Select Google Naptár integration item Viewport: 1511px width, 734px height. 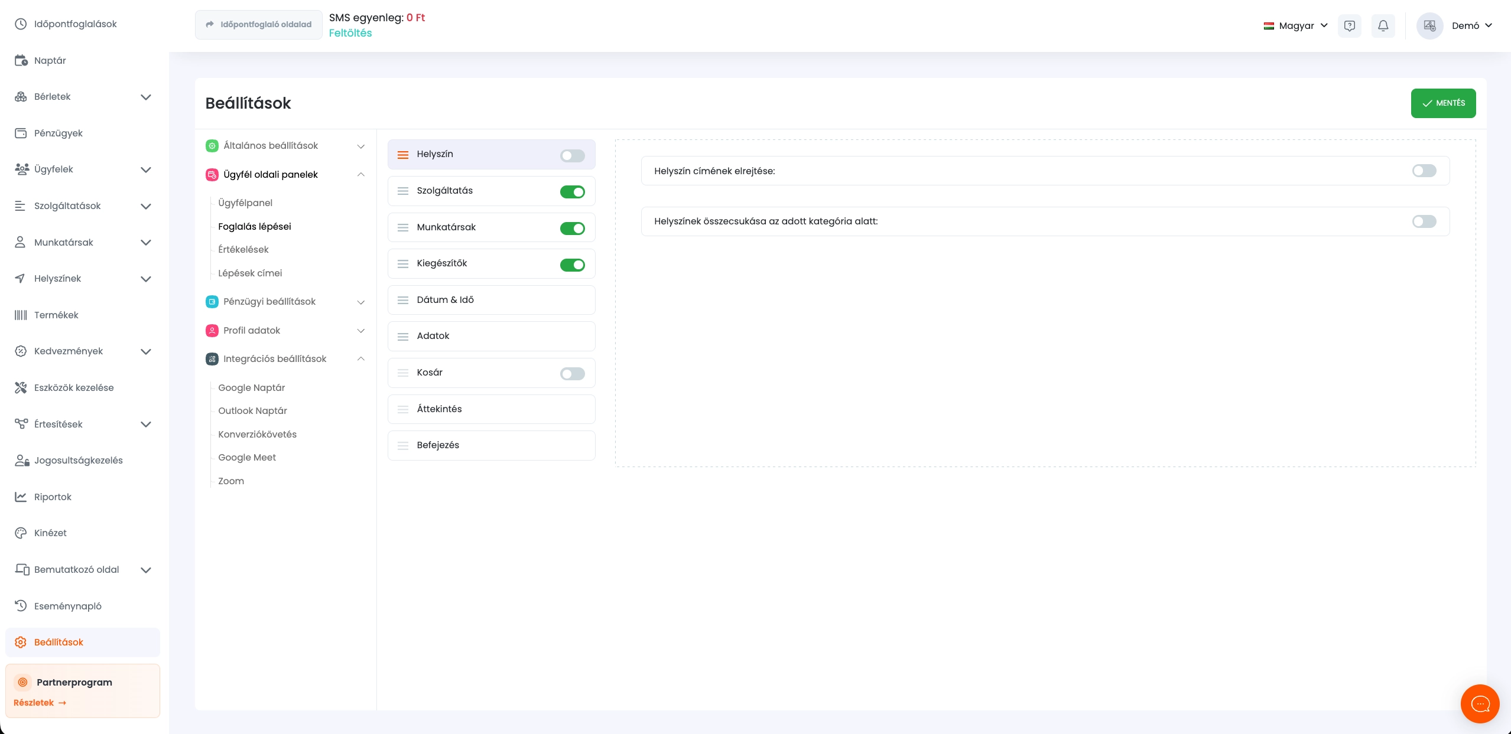coord(251,387)
